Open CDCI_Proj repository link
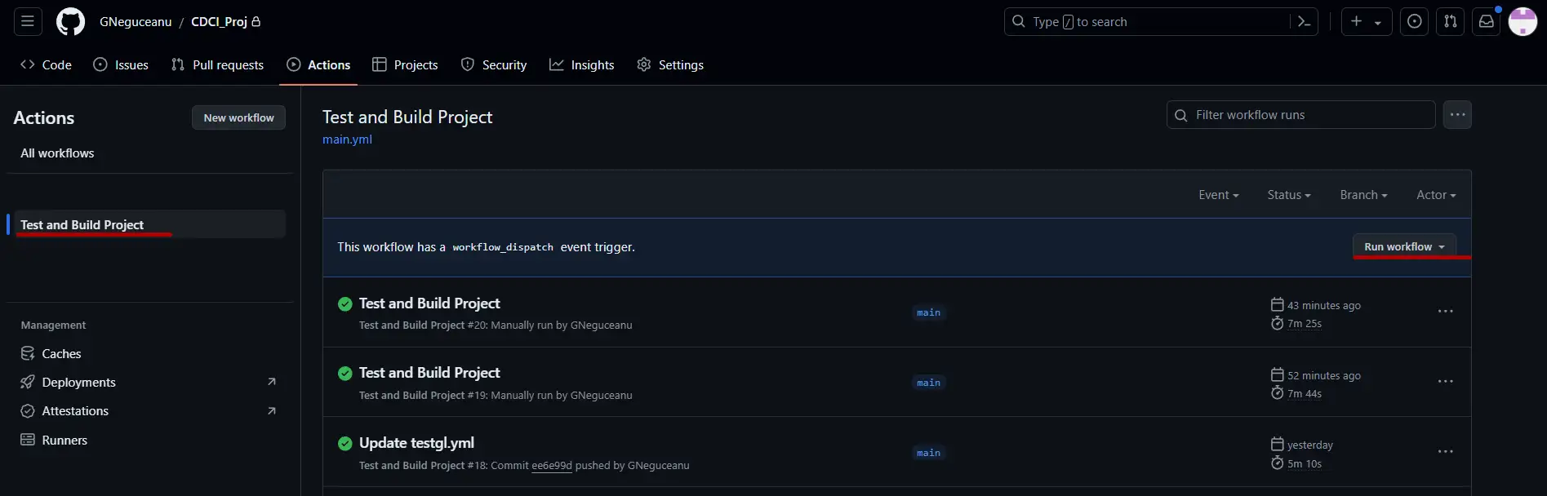Screen dimensions: 1547x496 click(219, 22)
